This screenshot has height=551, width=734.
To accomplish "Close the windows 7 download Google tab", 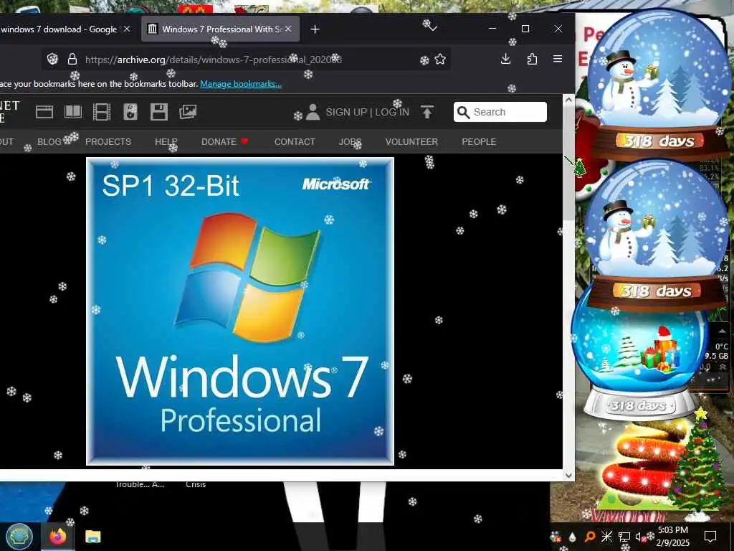I will [x=127, y=29].
